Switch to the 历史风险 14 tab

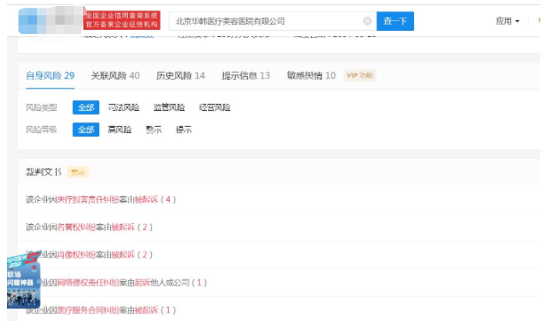(x=180, y=75)
